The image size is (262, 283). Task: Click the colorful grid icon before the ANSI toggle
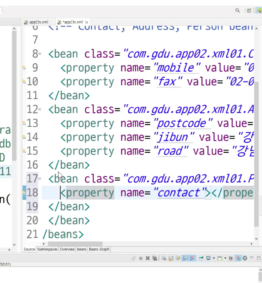click(x=231, y=258)
